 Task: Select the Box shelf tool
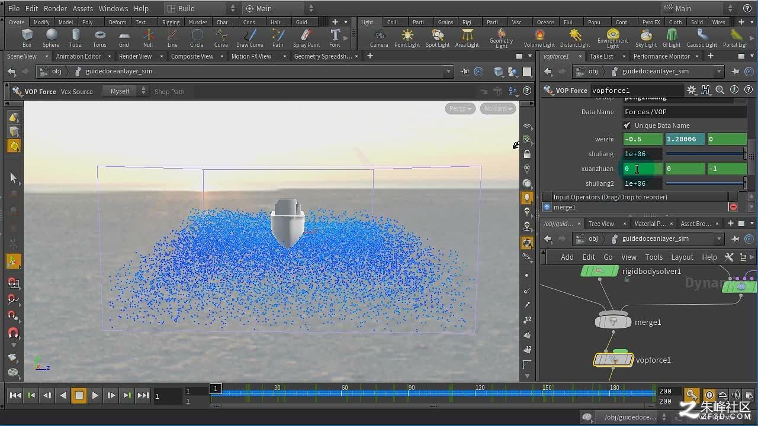coord(27,38)
